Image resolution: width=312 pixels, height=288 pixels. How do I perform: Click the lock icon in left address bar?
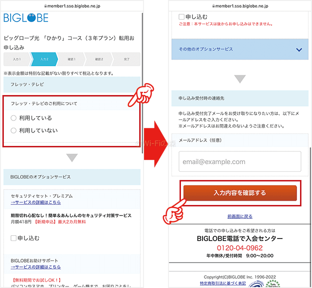coord(46,6)
